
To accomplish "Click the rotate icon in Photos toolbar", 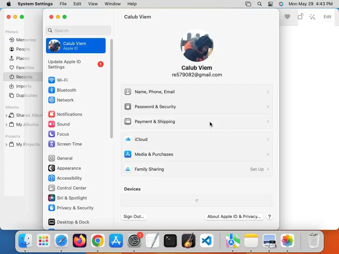I will click(301, 17).
